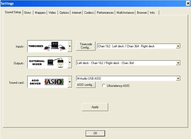Click the Outputs label
This screenshot has height=139, width=191.
(x=19, y=63)
